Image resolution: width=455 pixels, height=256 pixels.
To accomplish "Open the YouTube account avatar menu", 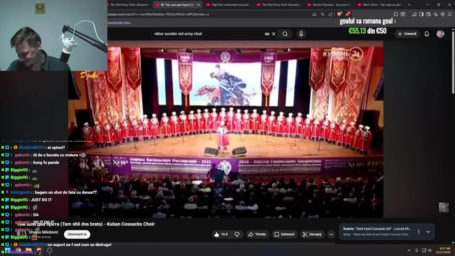I will tap(440, 34).
